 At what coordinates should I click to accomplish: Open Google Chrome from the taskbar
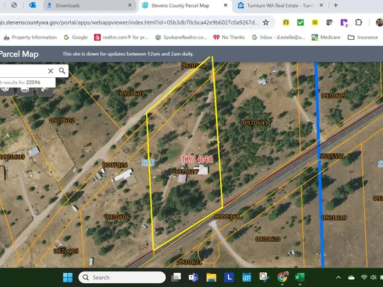pyautogui.click(x=282, y=277)
